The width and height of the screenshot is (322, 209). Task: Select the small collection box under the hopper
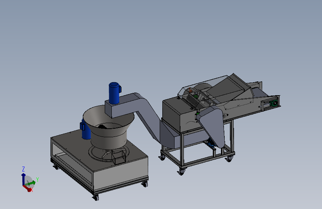(118, 157)
